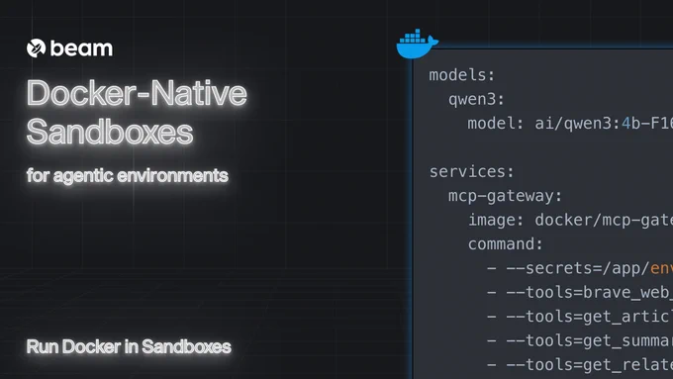The image size is (673, 379).
Task: Click the "model: ai/qwen3" line
Action: [x=570, y=124]
